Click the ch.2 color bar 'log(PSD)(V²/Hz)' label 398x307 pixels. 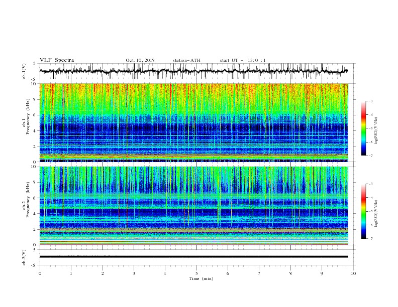pos(376,214)
